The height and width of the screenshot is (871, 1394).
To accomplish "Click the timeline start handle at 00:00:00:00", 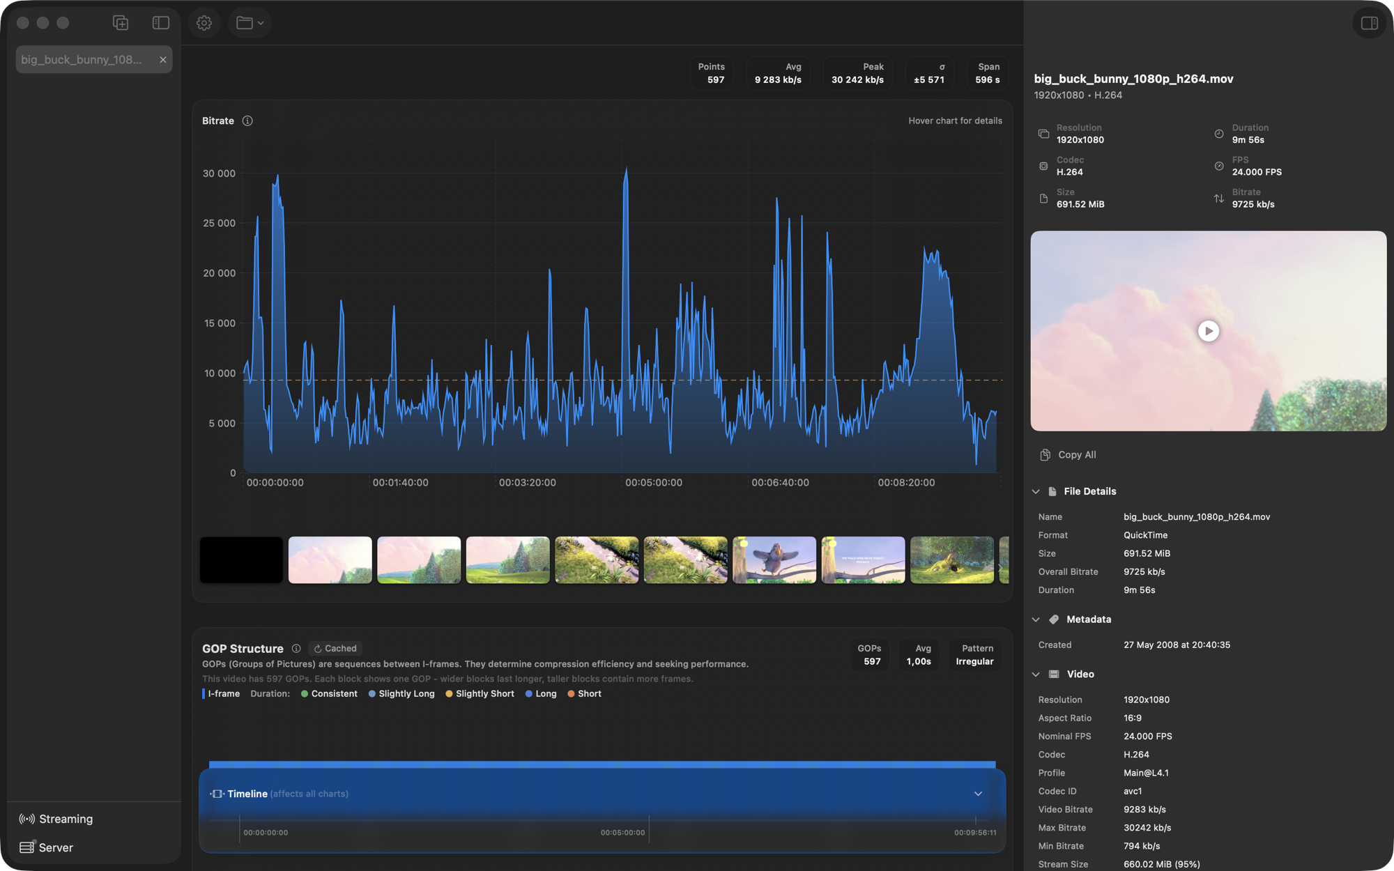I will 240,829.
